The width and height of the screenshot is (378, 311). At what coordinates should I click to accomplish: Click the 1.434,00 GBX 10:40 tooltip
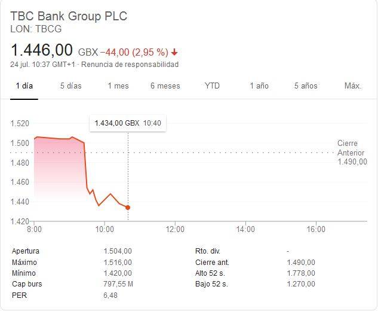click(x=128, y=123)
